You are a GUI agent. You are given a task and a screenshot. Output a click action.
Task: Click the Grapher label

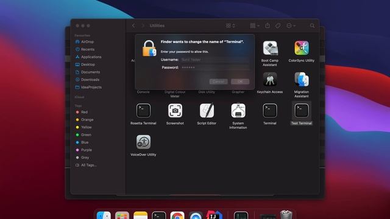[238, 92]
